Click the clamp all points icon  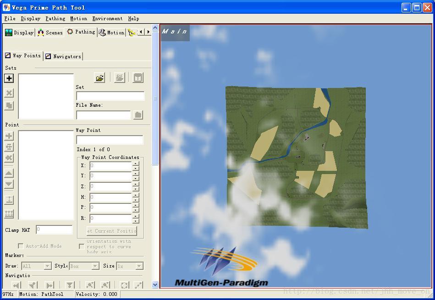coord(9,213)
